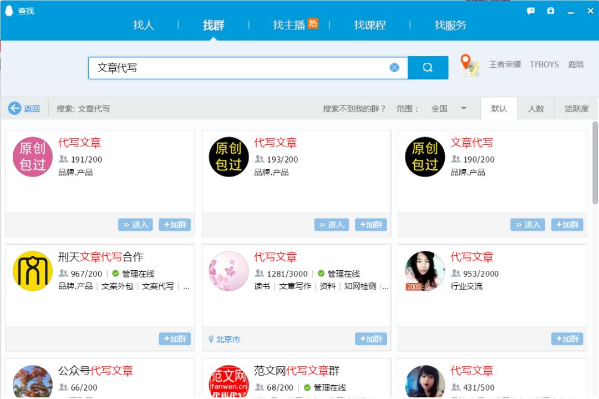The width and height of the screenshot is (599, 399).
Task: Select the 找群 tab
Action: 213,25
